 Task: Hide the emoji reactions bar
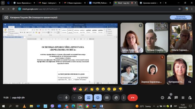coord(98,98)
